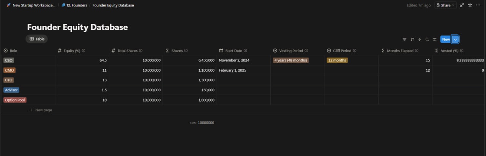Click the CMO Months Elapsed value 12
This screenshot has height=156, width=486.
428,70
